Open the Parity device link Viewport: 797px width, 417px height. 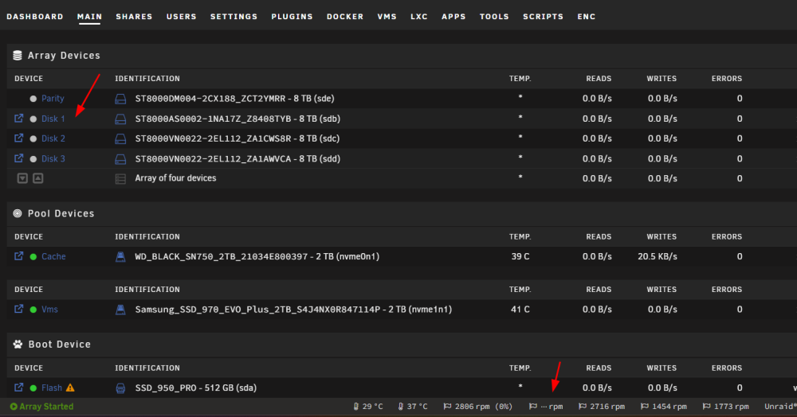[x=53, y=99]
